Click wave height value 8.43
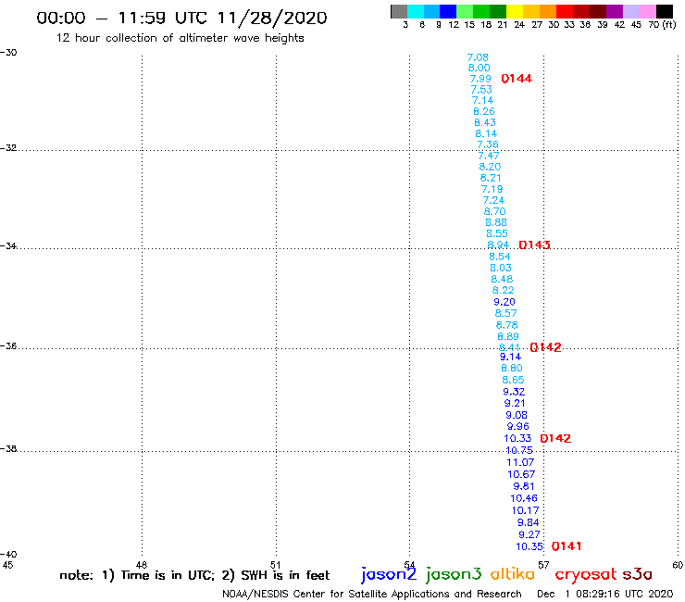The width and height of the screenshot is (685, 602). click(x=485, y=123)
